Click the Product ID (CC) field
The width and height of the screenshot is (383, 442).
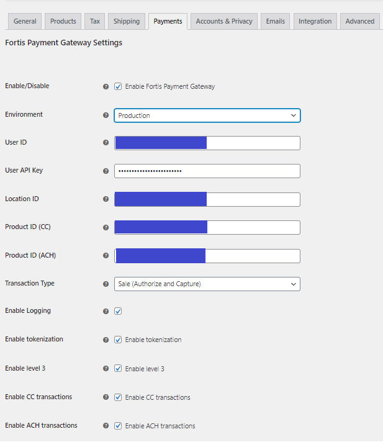tap(207, 227)
